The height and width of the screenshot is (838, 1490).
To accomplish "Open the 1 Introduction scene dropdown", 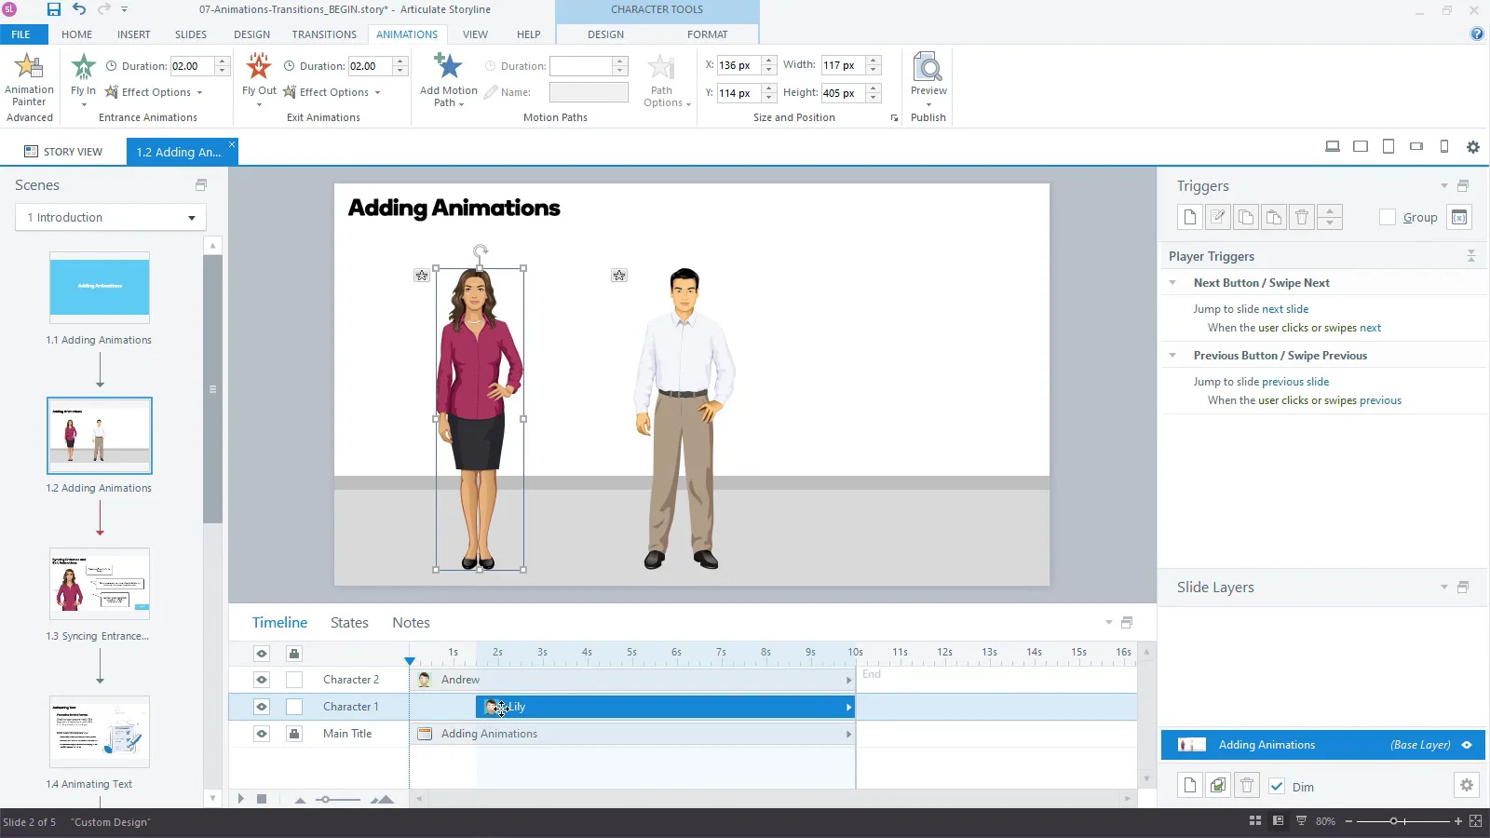I will click(x=111, y=218).
